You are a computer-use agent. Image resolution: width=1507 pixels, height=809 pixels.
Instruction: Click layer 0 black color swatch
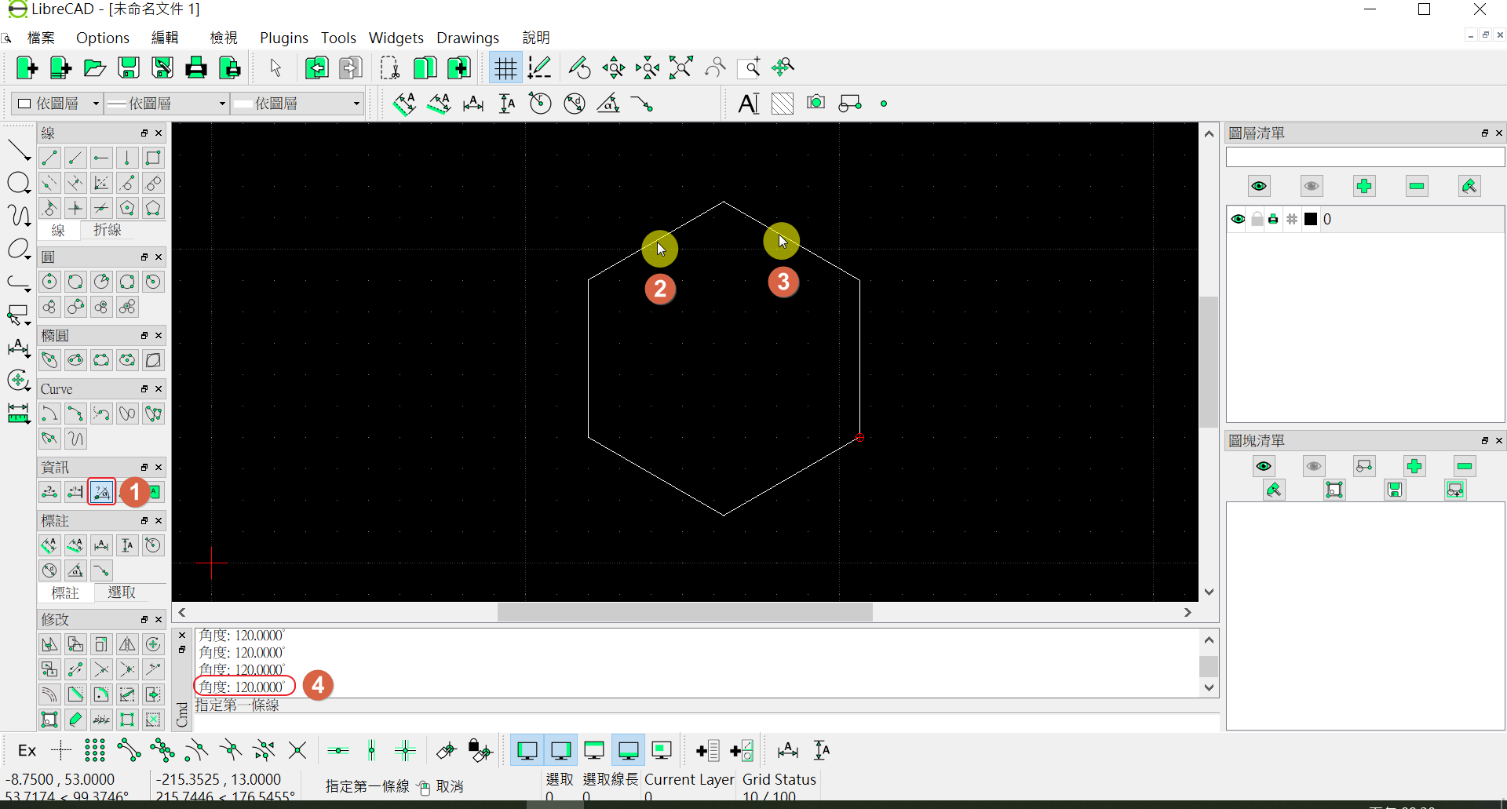point(1311,219)
